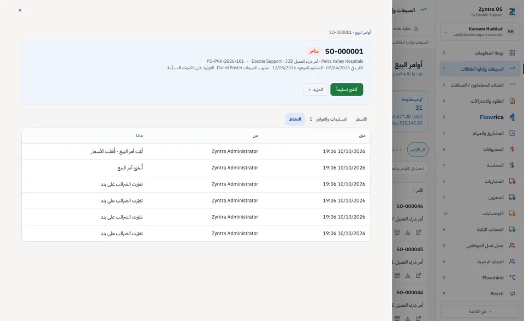
Task: Open the Flowrica module icon
Action: click(512, 117)
